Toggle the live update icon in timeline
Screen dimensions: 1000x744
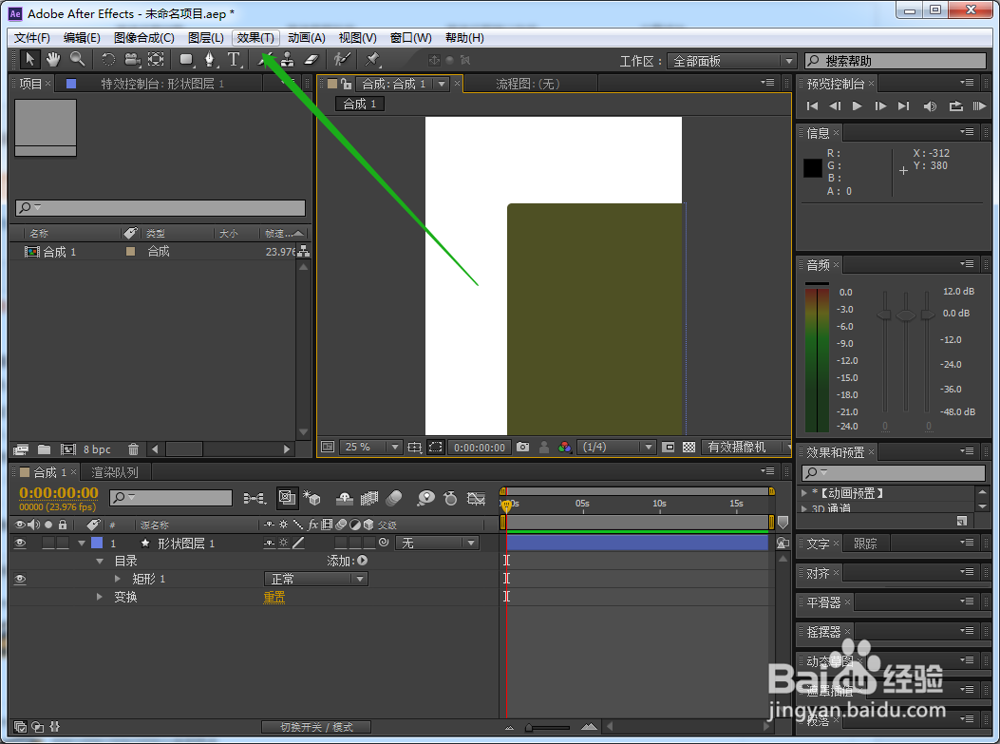click(x=287, y=498)
